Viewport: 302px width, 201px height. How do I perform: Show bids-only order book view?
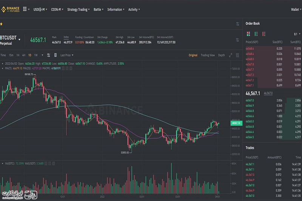point(256,34)
